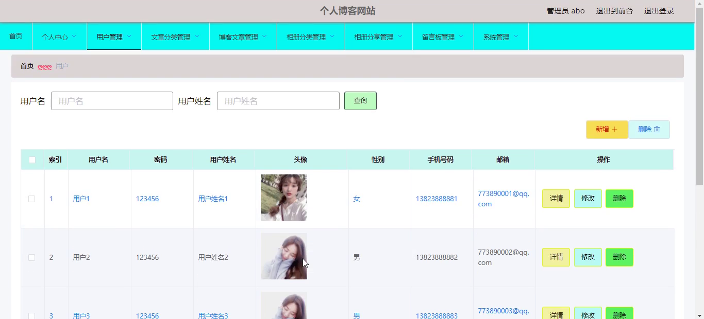Viewport: 704px width, 319px height.
Task: Expand the 用户管理 menu arrow
Action: pyautogui.click(x=129, y=36)
